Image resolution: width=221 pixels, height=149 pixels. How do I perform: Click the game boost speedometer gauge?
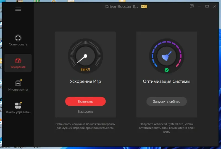(x=85, y=56)
